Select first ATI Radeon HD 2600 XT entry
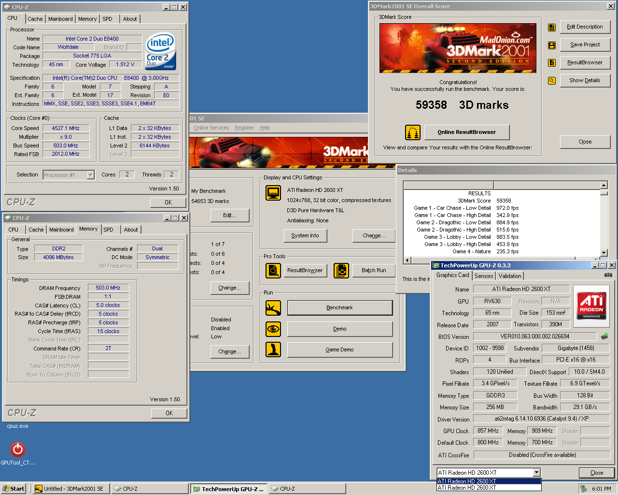This screenshot has width=618, height=495. coord(489,481)
